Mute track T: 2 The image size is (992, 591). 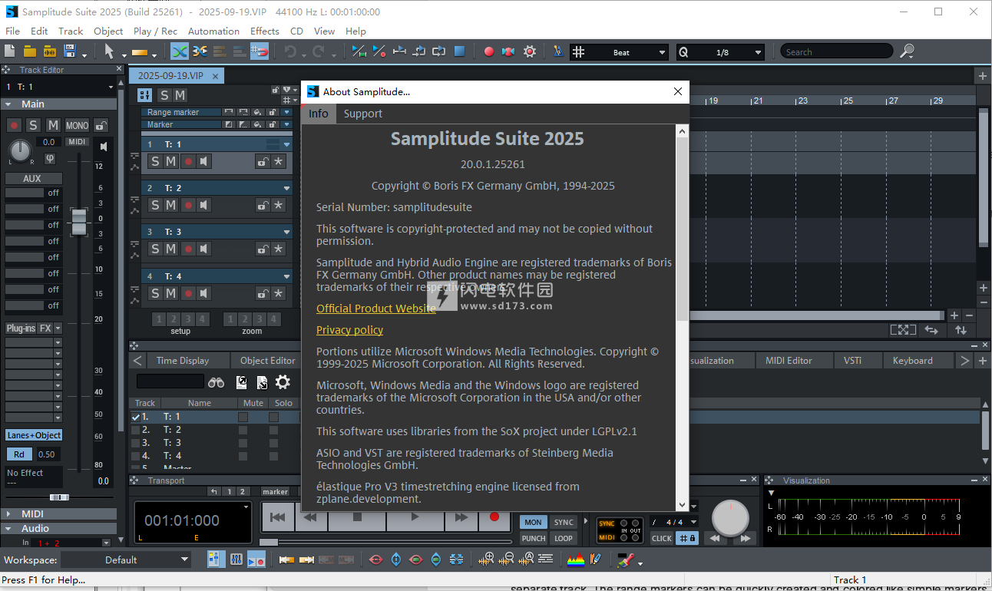coord(170,205)
